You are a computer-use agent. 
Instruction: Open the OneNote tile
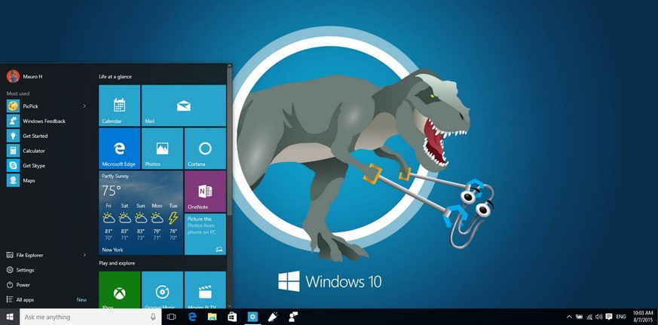(205, 191)
